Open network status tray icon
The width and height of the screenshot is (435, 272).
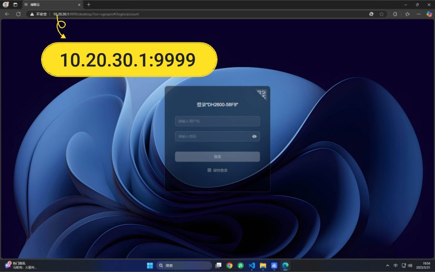[404, 266]
